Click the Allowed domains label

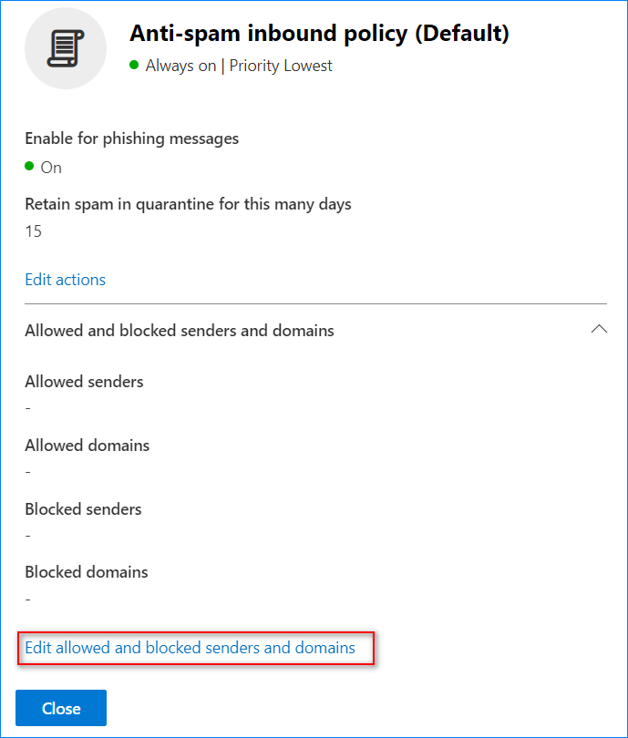click(88, 446)
